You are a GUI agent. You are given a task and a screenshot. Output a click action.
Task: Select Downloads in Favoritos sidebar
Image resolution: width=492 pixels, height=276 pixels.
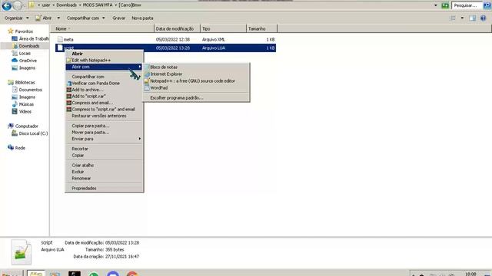coord(29,46)
